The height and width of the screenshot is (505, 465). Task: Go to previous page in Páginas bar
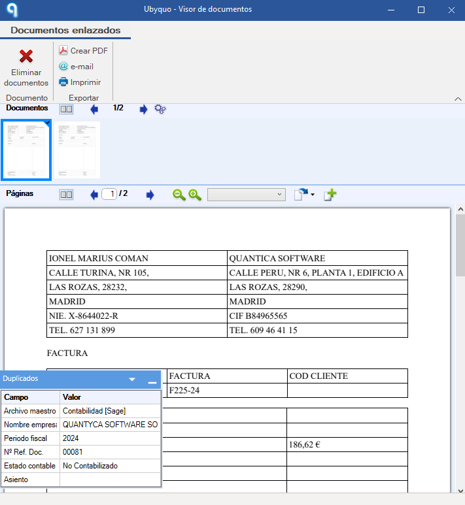[94, 195]
